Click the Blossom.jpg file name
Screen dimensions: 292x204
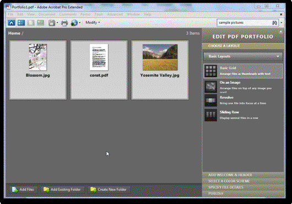pos(38,76)
